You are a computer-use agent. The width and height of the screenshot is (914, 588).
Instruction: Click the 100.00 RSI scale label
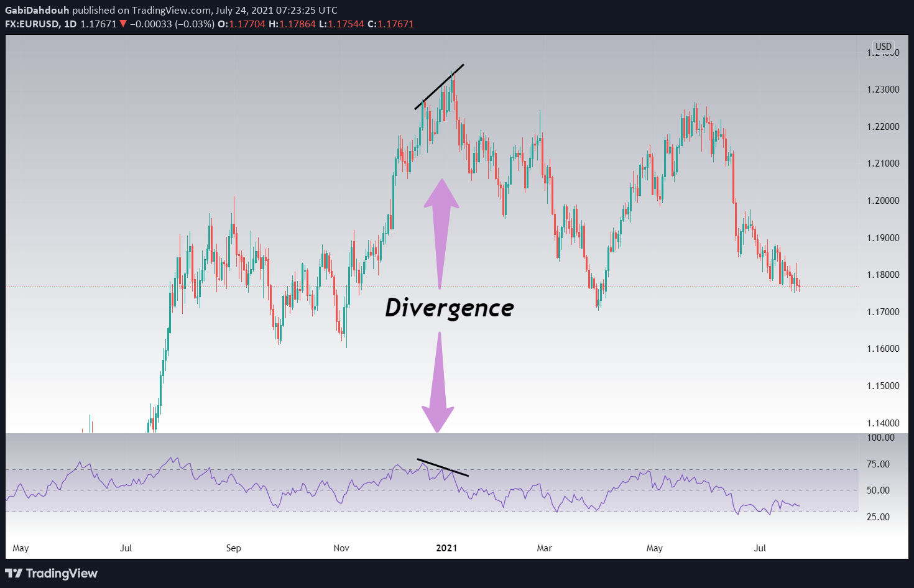click(880, 438)
